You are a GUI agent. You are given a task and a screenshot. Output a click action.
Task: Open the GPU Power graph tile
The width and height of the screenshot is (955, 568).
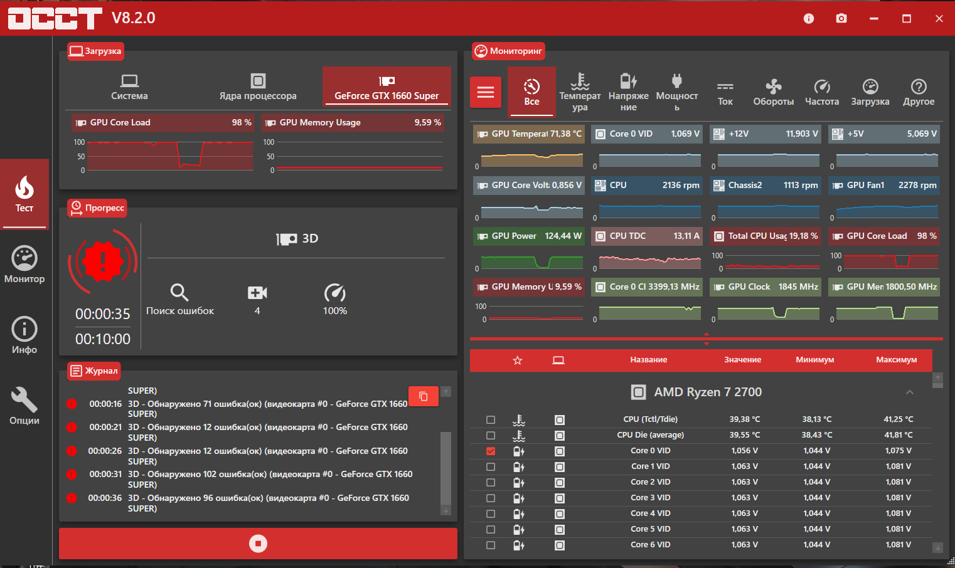pyautogui.click(x=529, y=250)
